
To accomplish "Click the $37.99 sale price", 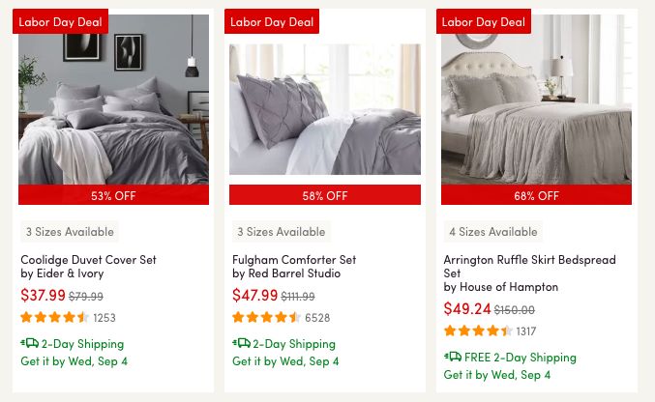I will [43, 296].
